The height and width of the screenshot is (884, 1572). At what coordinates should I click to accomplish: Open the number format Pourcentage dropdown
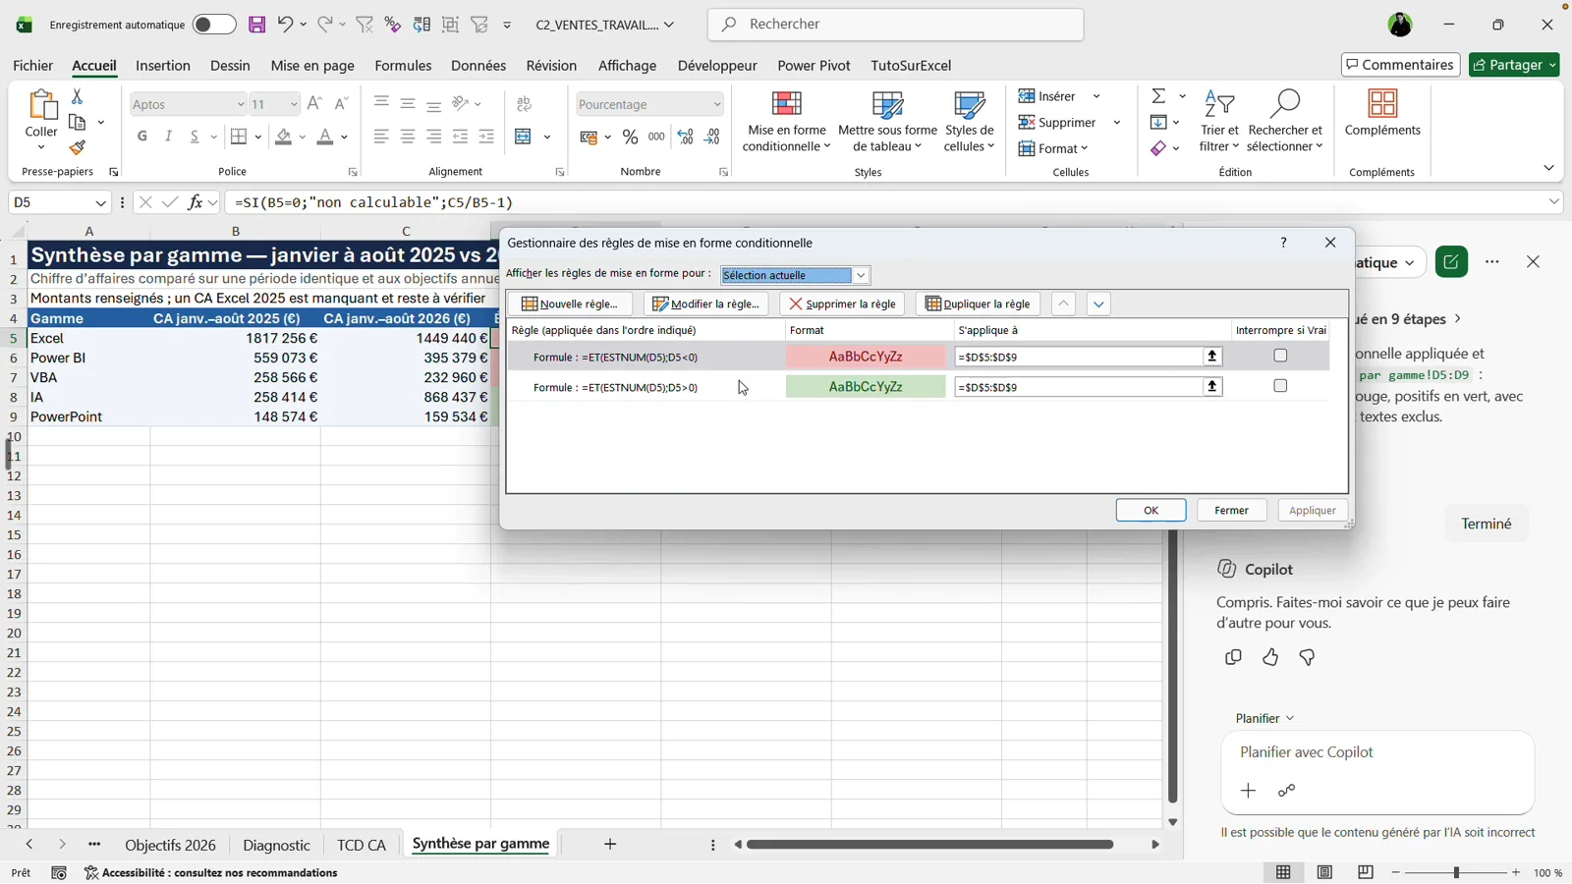pyautogui.click(x=716, y=104)
